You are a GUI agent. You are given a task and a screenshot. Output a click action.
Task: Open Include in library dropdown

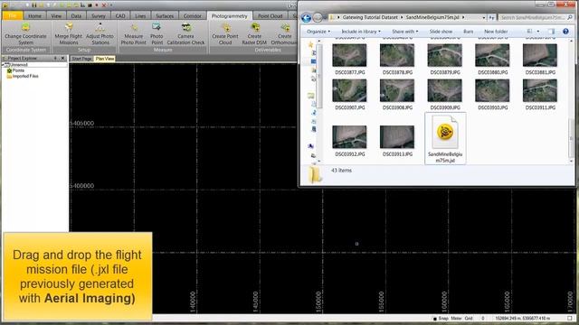[361, 32]
